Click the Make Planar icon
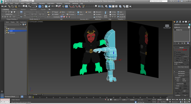Screen dimensions: 191x104 point(106,15)
